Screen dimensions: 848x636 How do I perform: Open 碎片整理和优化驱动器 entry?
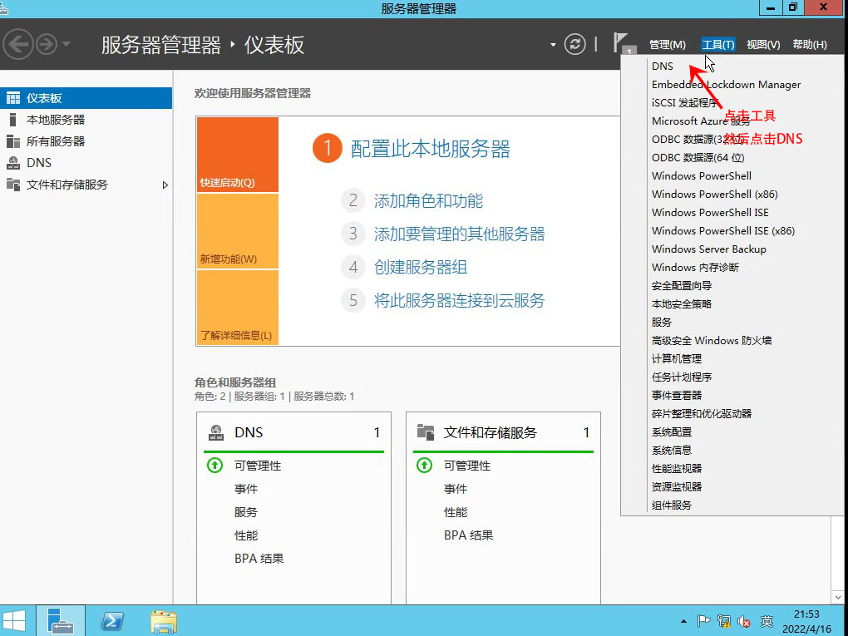702,414
